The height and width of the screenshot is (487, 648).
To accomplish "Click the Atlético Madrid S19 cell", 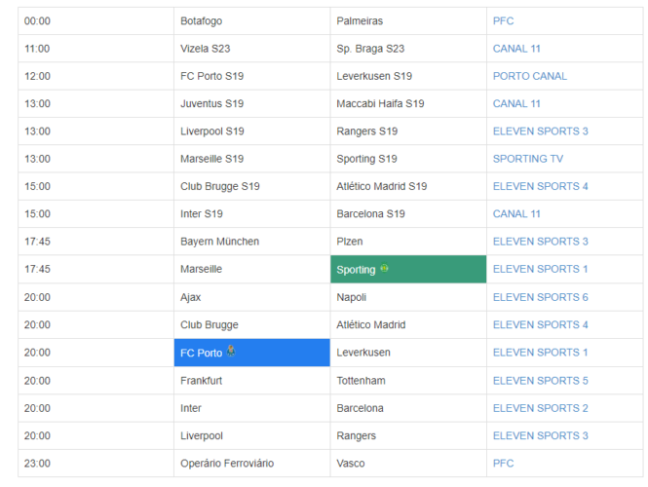I will click(x=408, y=186).
